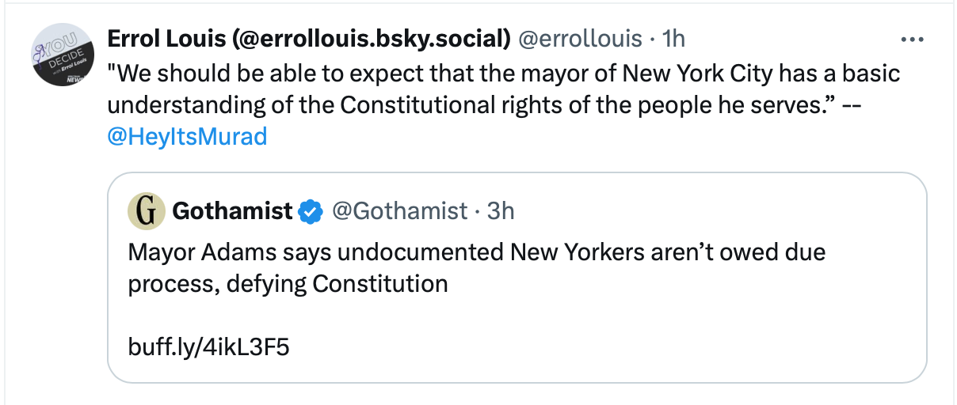Click the @errollouis handle

point(580,39)
